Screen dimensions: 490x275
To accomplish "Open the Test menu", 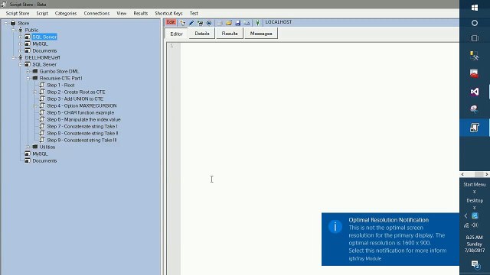I will click(x=194, y=14).
